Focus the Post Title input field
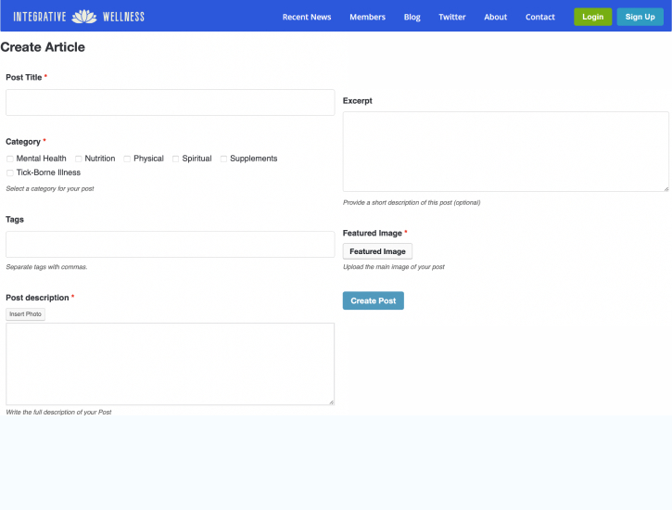 pos(171,102)
